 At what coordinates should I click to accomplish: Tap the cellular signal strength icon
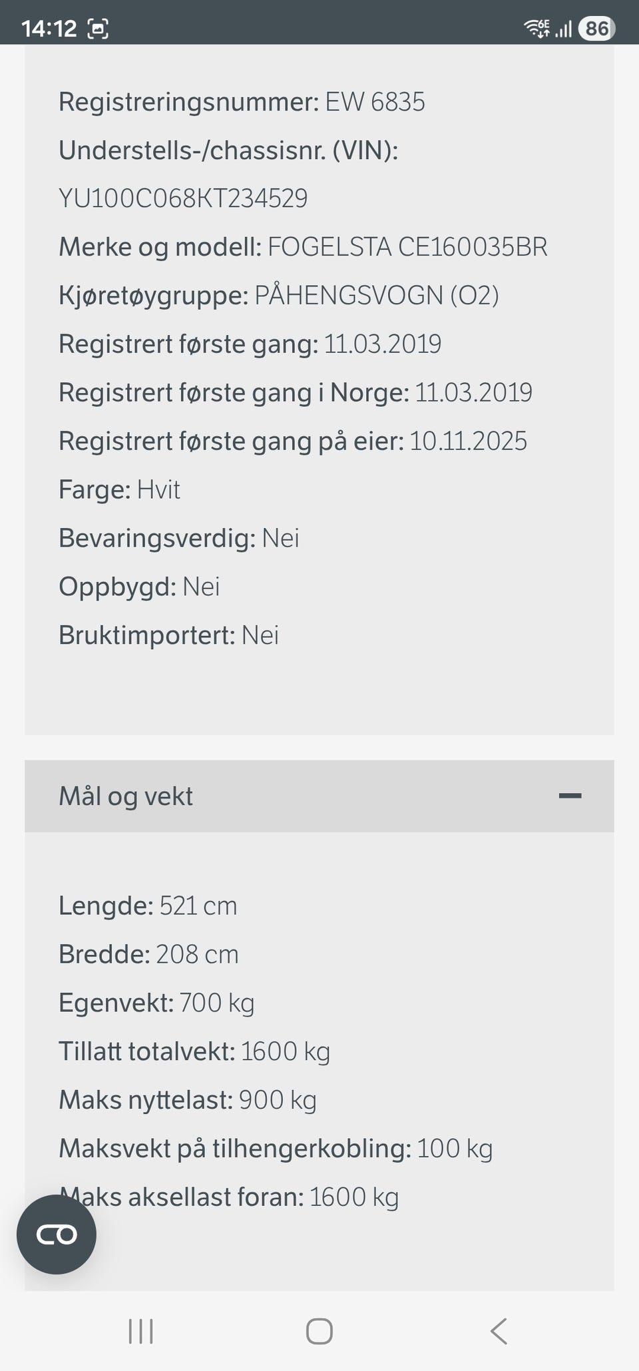[x=564, y=29]
